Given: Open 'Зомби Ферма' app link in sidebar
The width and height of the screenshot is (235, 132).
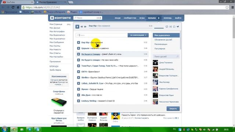Looking at the screenshot, I should (x=55, y=70).
